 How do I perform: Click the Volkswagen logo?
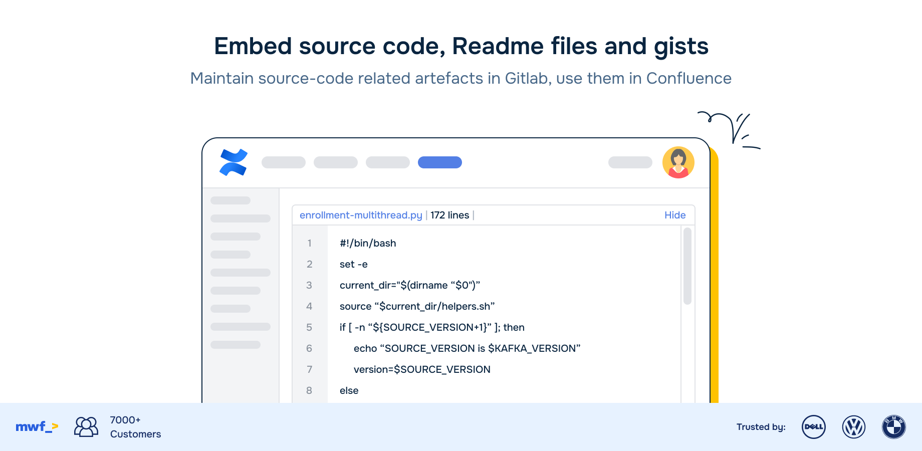(854, 427)
